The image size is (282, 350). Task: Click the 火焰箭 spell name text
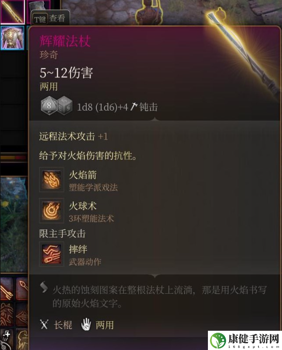[83, 175]
